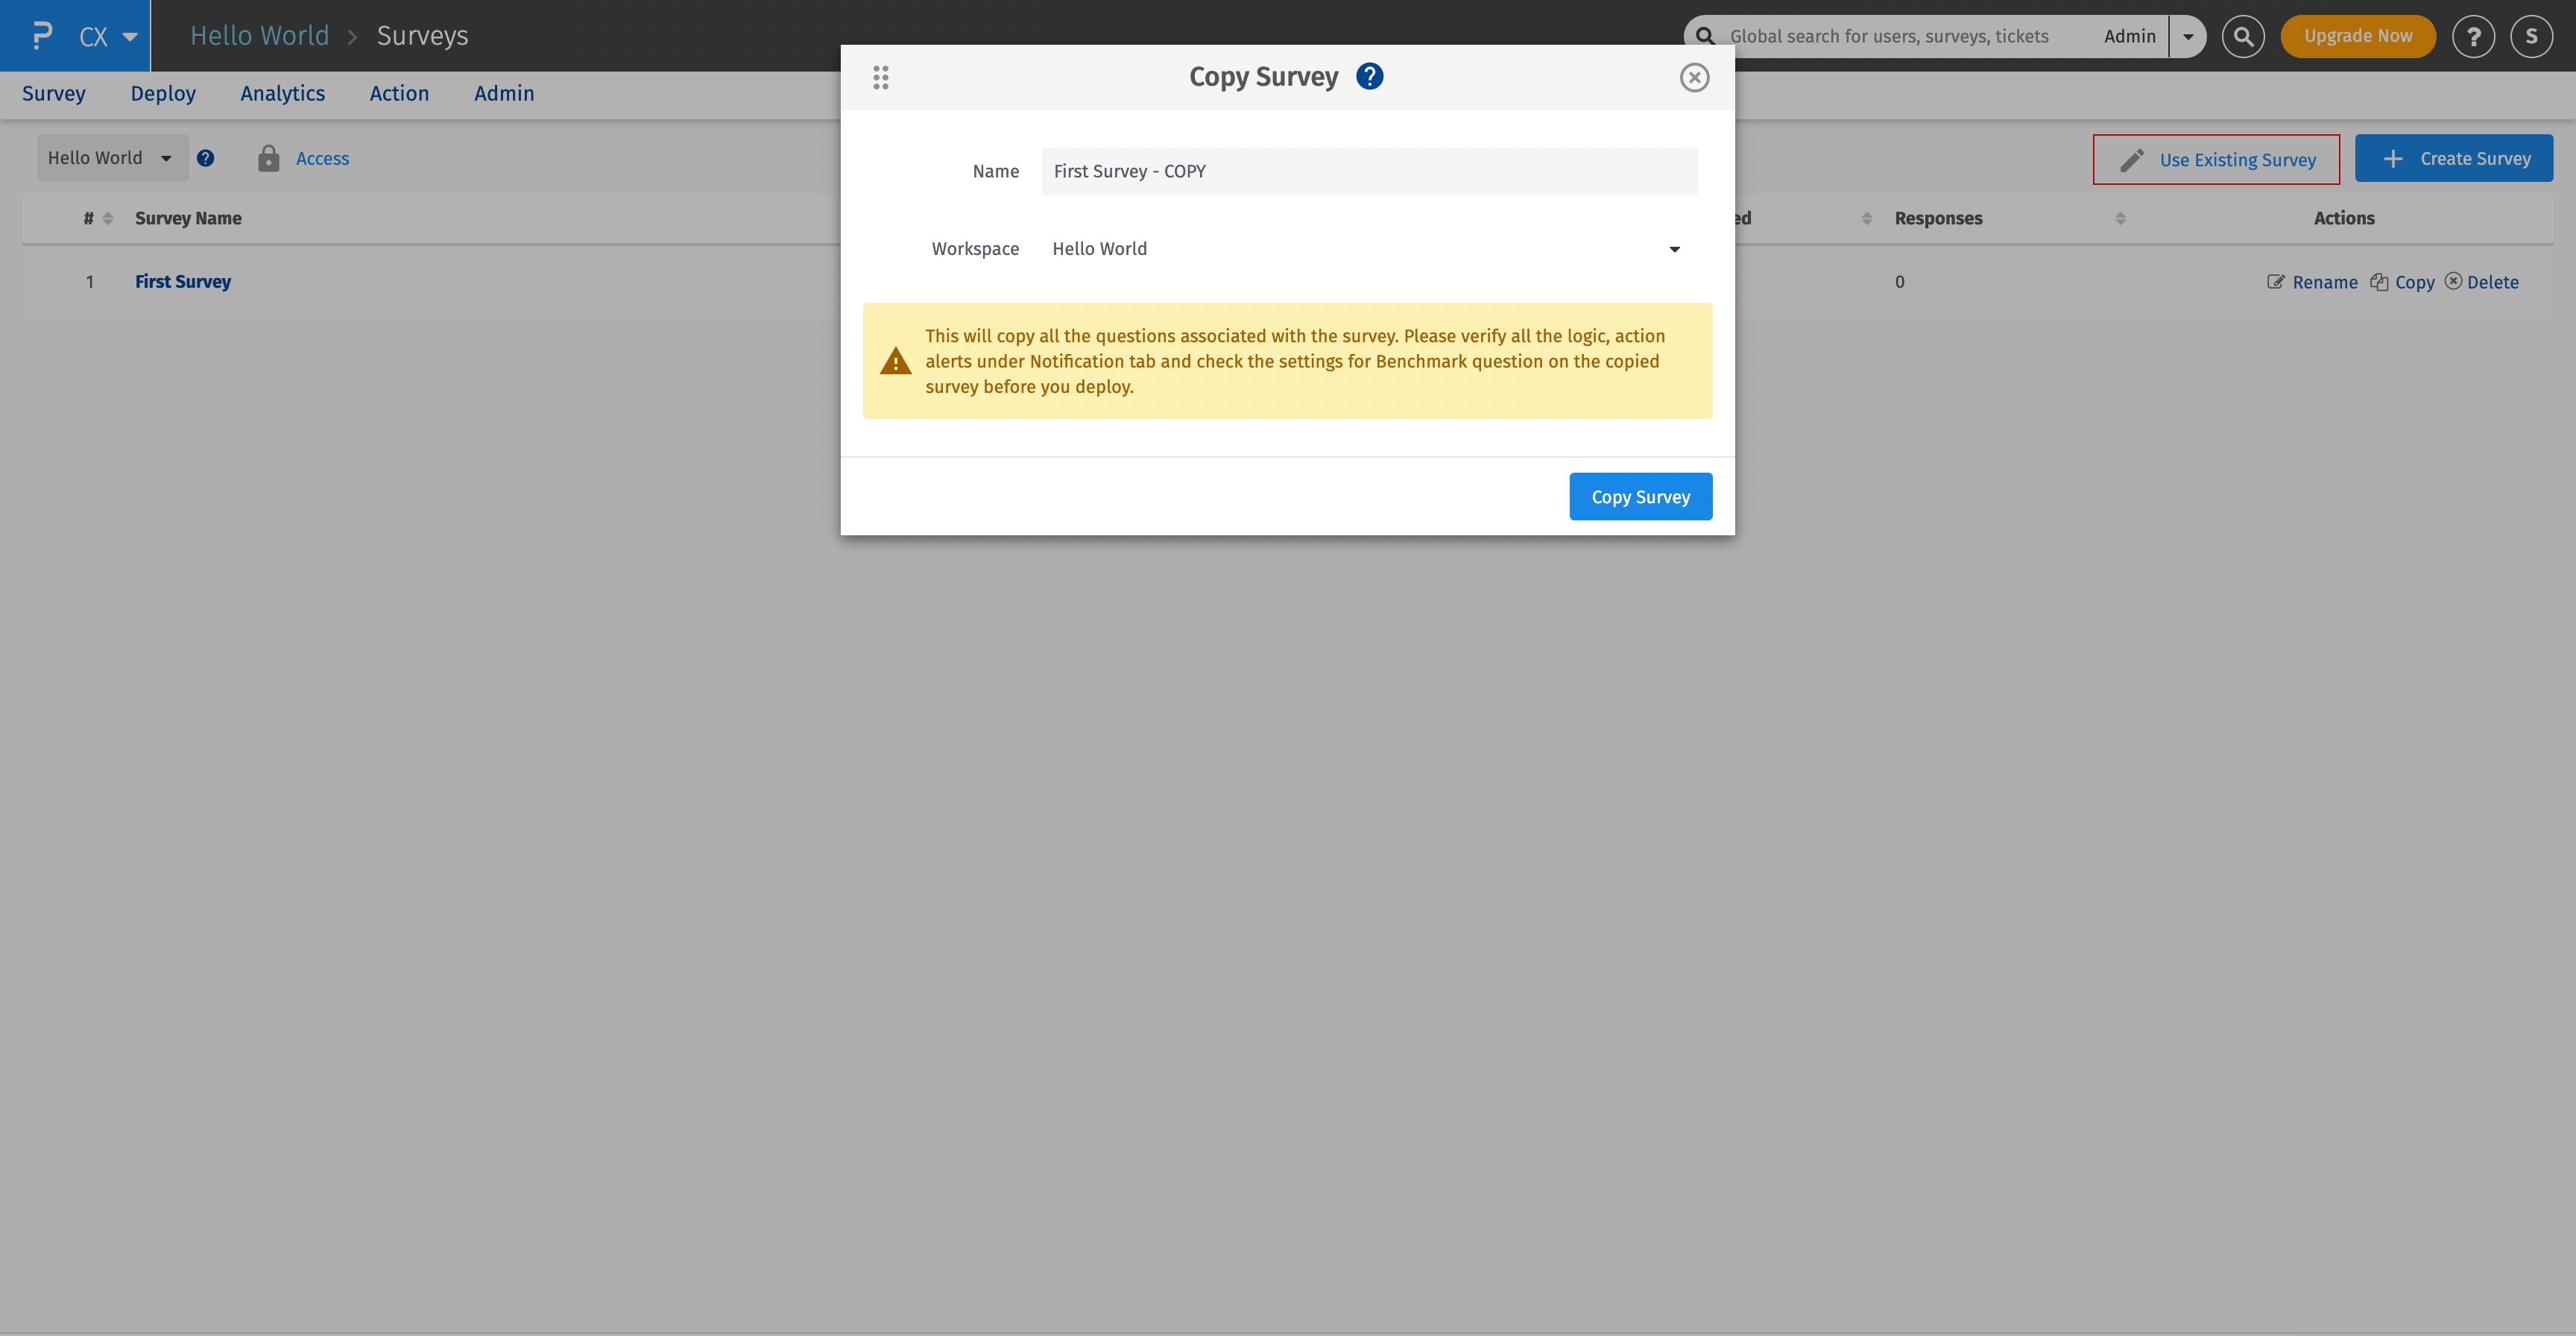
Task: Open the Workspace dropdown in the dialog
Action: pyautogui.click(x=1674, y=249)
